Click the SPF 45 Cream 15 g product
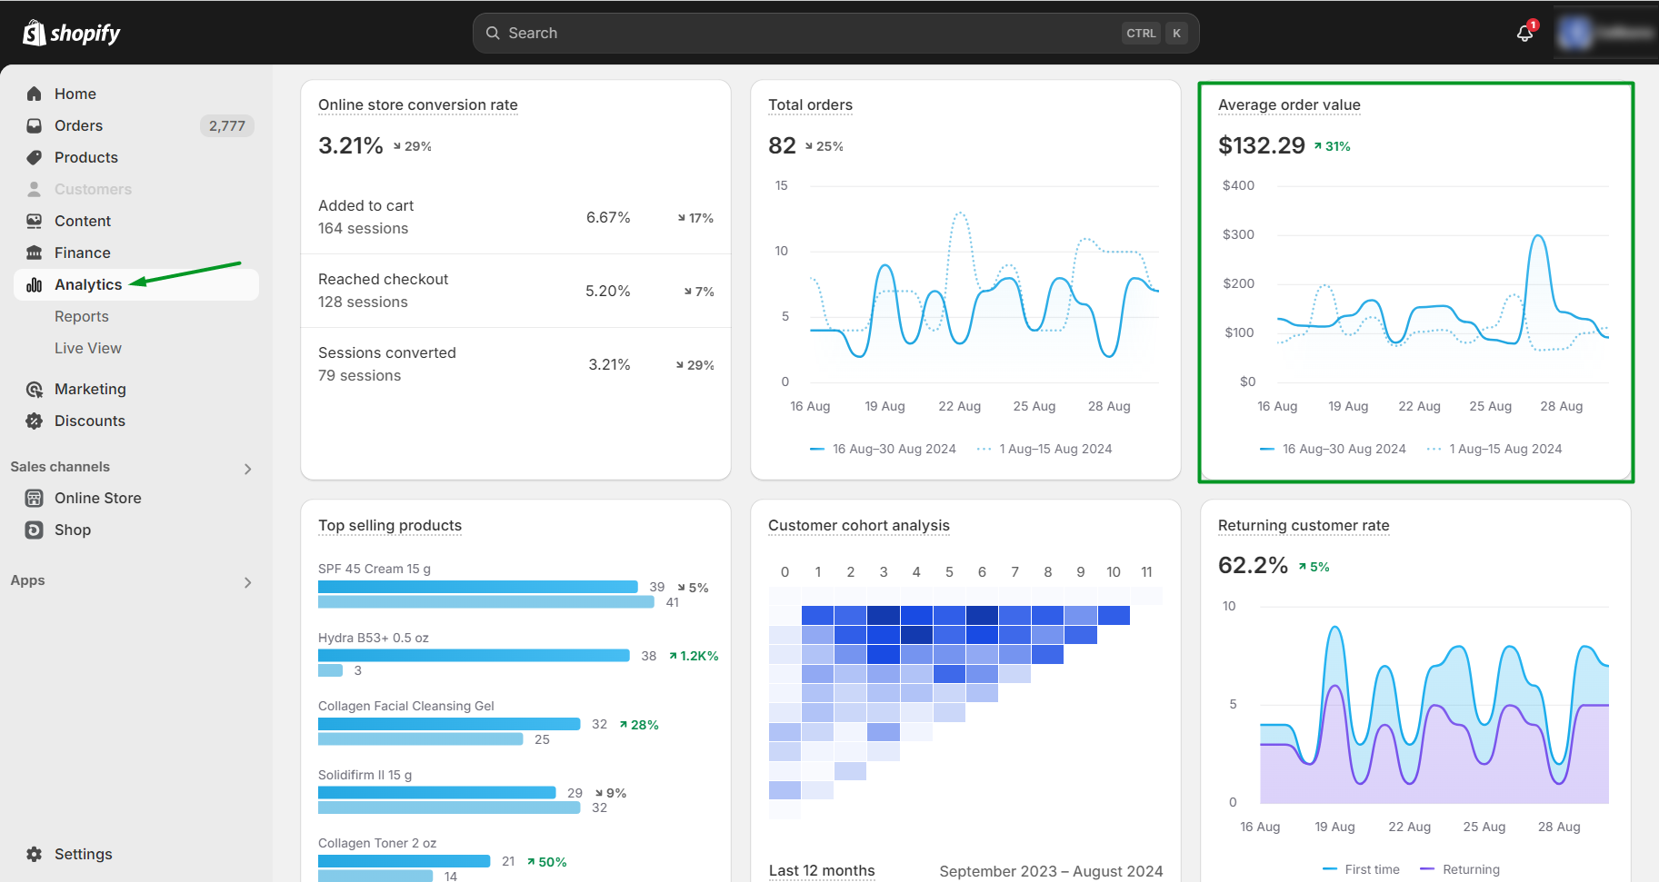This screenshot has width=1659, height=882. coord(375,569)
